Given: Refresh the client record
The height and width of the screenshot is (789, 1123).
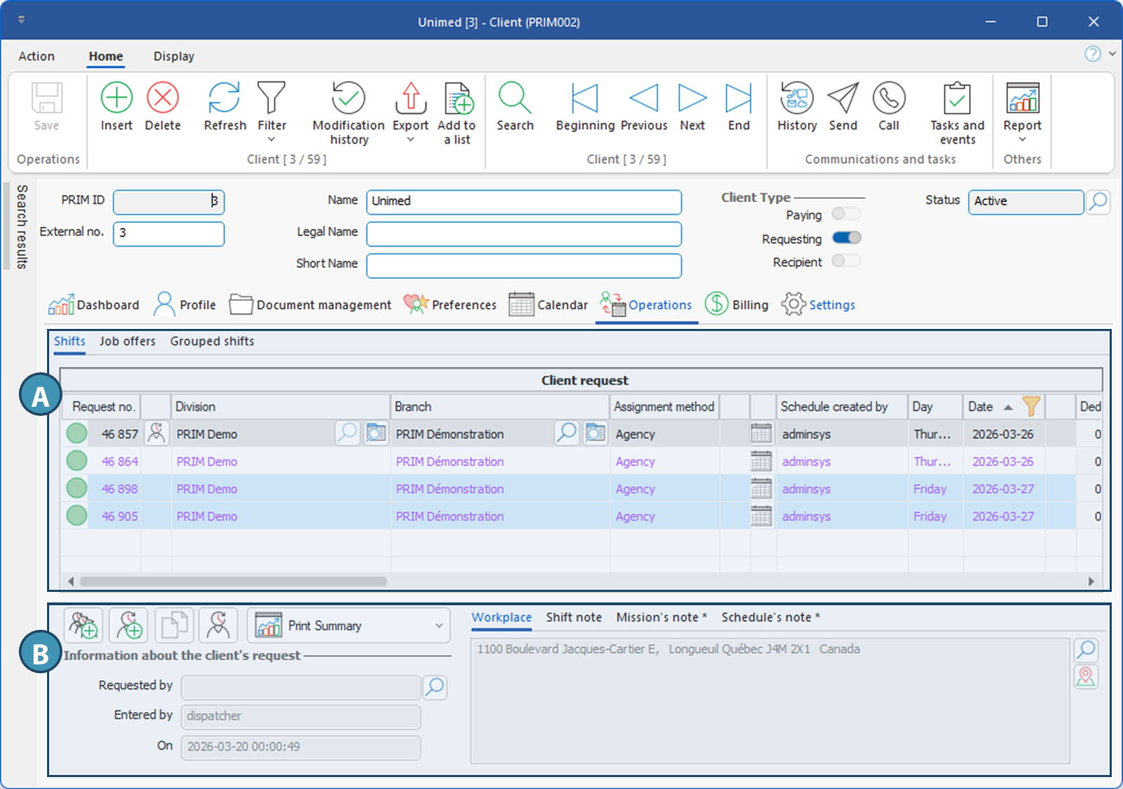Looking at the screenshot, I should [225, 98].
